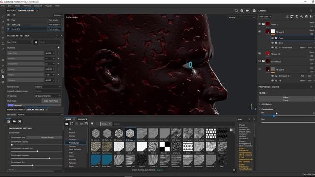Click the Environment Map selector button
Image resolution: width=315 pixels, height=177 pixels.
click(44, 138)
